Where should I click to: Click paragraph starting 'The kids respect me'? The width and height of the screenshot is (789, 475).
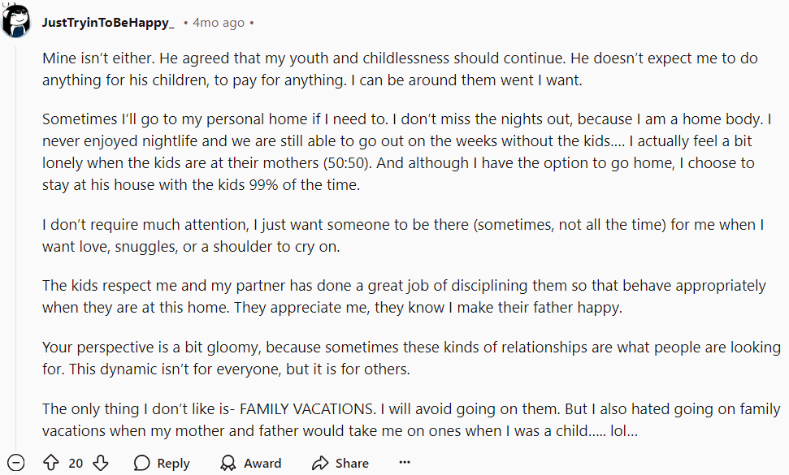coord(404,296)
